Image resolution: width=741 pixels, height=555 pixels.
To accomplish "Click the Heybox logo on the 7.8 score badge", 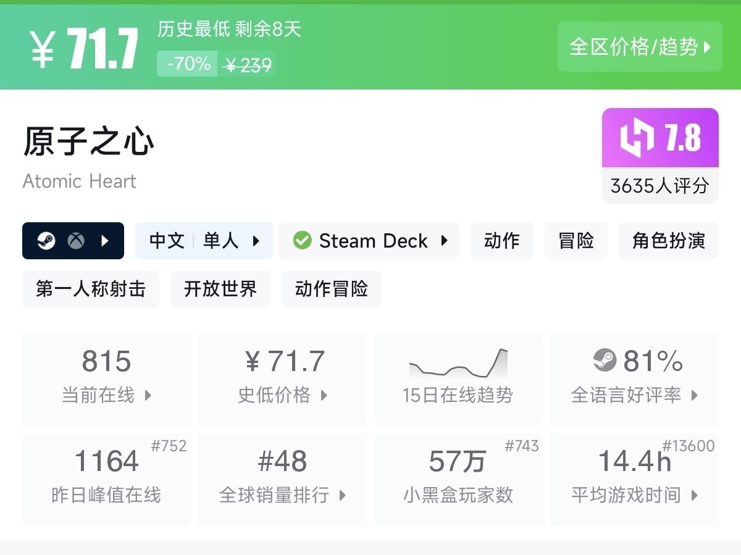I will point(637,138).
